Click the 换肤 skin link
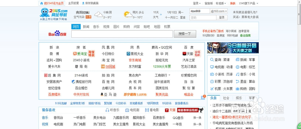The height and width of the screenshot is (129, 301). point(233,3)
